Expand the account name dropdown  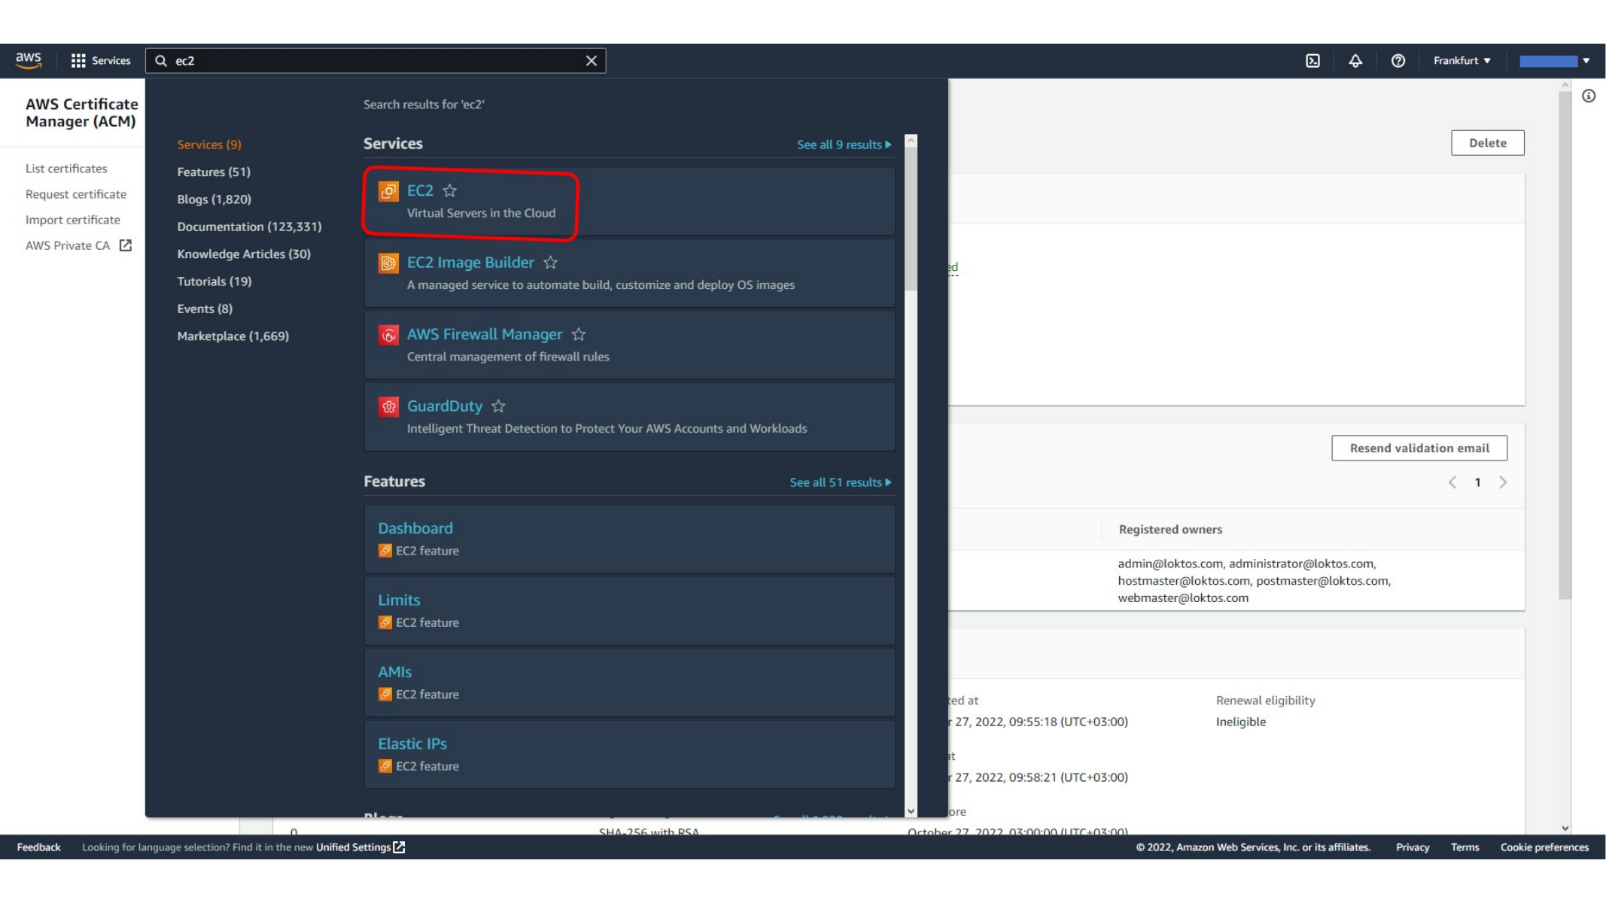(x=1554, y=61)
